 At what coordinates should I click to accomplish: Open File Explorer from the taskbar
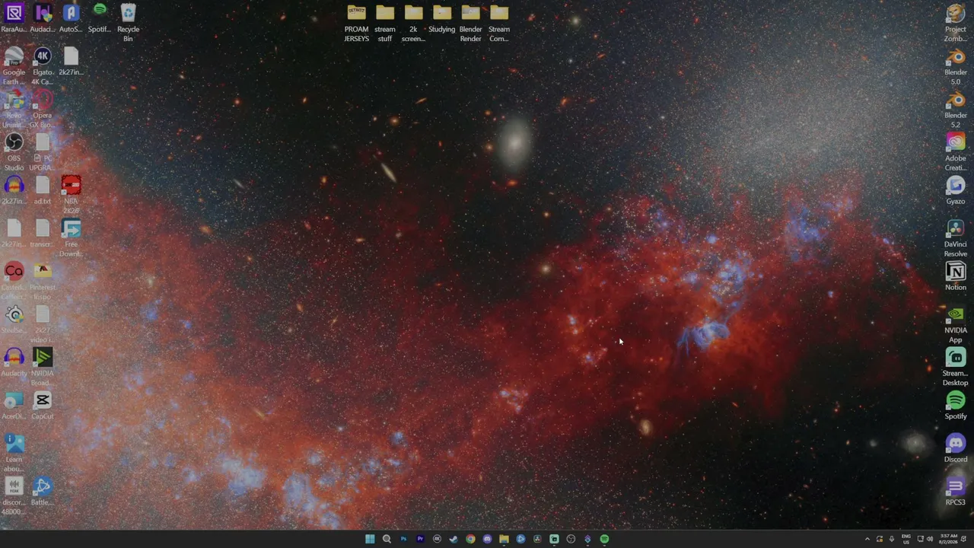click(504, 539)
